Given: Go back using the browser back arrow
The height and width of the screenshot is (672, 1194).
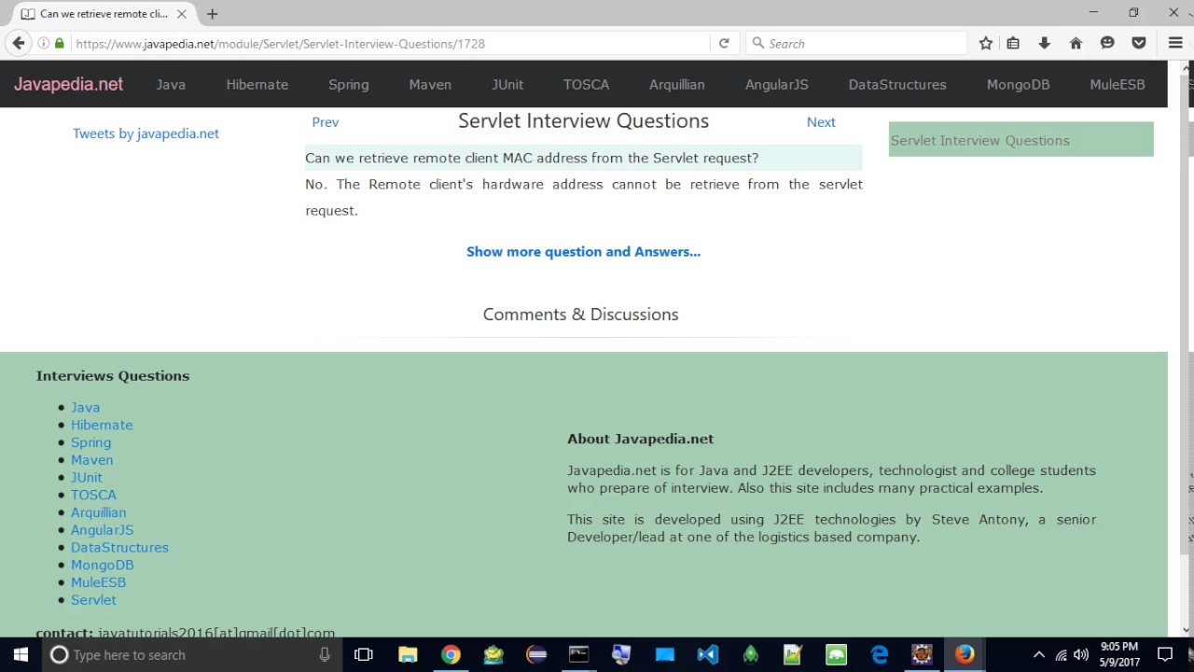Looking at the screenshot, I should [19, 43].
